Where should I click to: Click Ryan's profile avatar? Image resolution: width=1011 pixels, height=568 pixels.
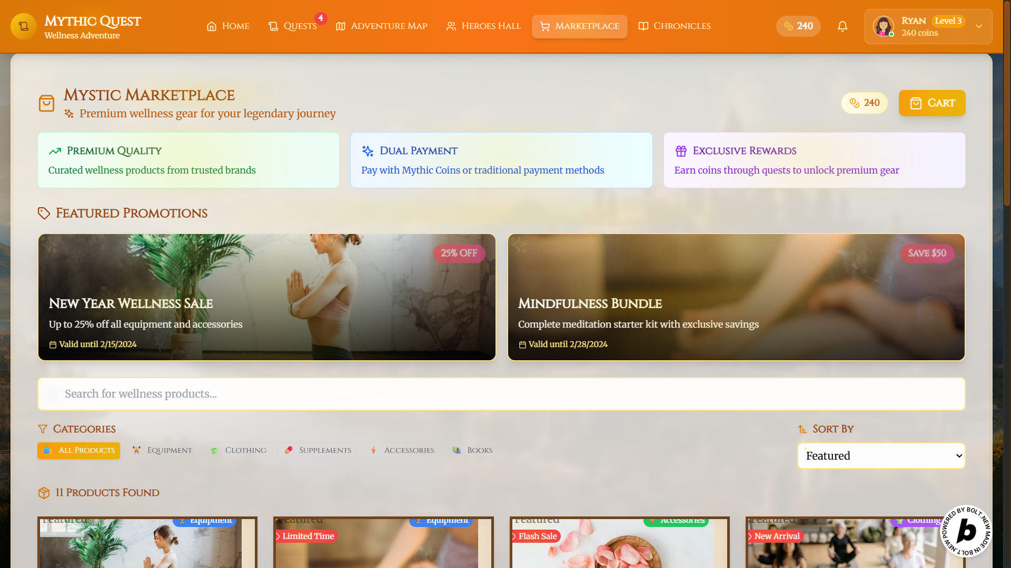pyautogui.click(x=883, y=26)
